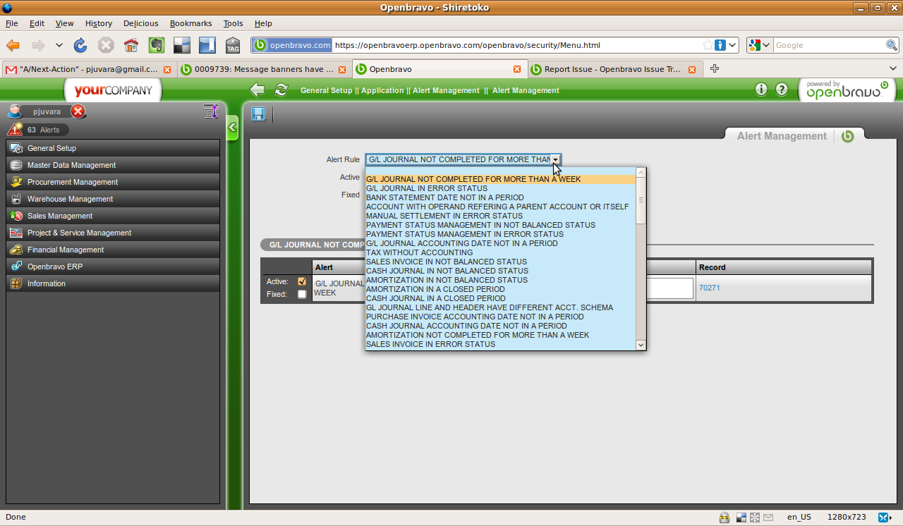
Task: Click Openbravo green back arrow
Action: point(257,90)
